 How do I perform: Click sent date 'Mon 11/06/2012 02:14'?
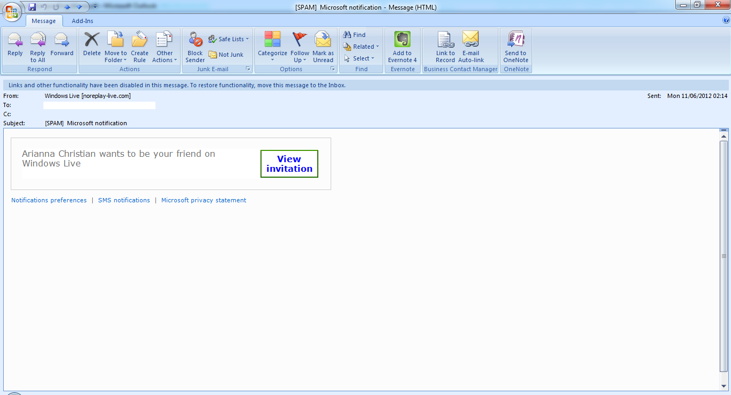click(697, 96)
